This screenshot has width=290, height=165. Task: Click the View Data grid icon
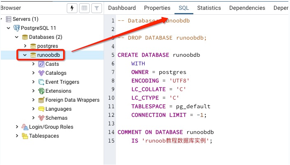[x=84, y=8]
